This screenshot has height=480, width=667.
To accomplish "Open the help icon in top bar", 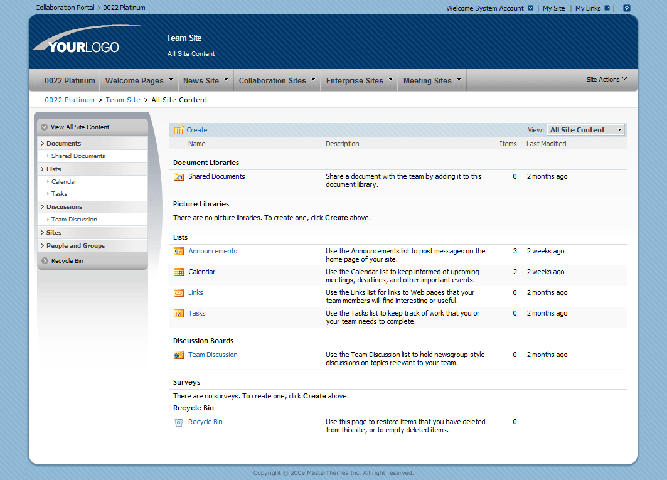I will (x=626, y=8).
